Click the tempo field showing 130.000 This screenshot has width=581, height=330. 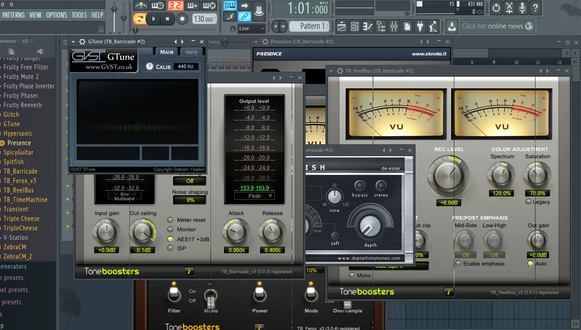[204, 19]
